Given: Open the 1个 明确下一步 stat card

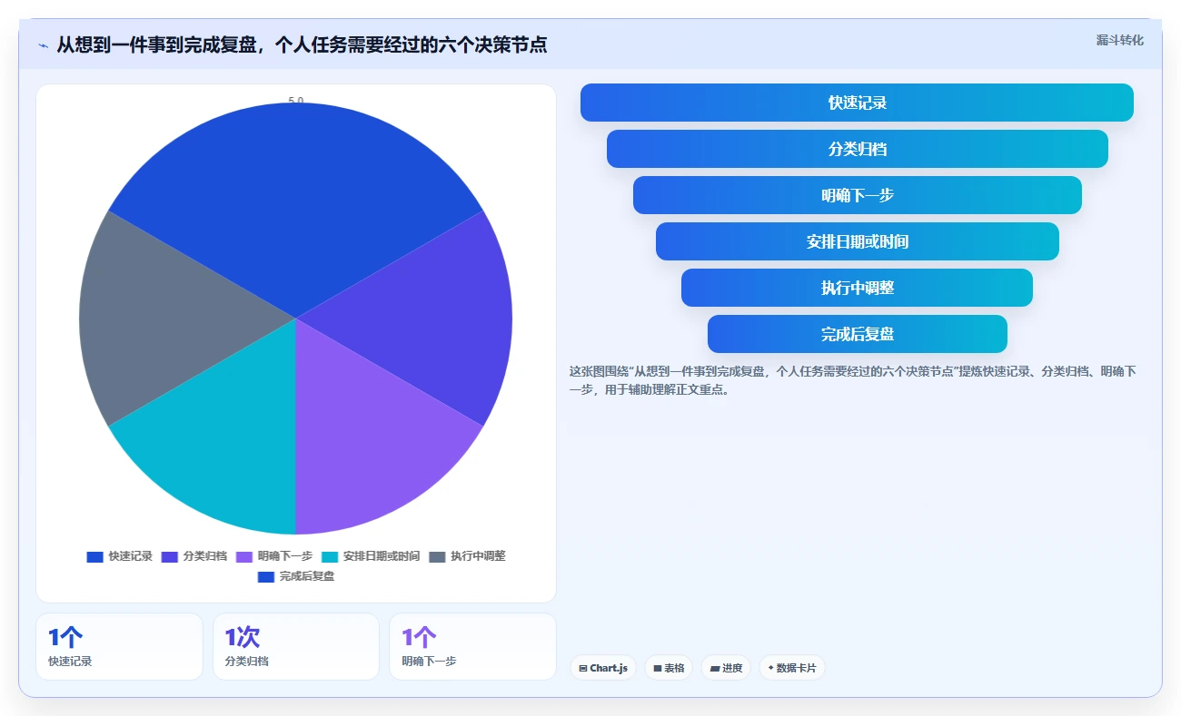Looking at the screenshot, I should [472, 646].
